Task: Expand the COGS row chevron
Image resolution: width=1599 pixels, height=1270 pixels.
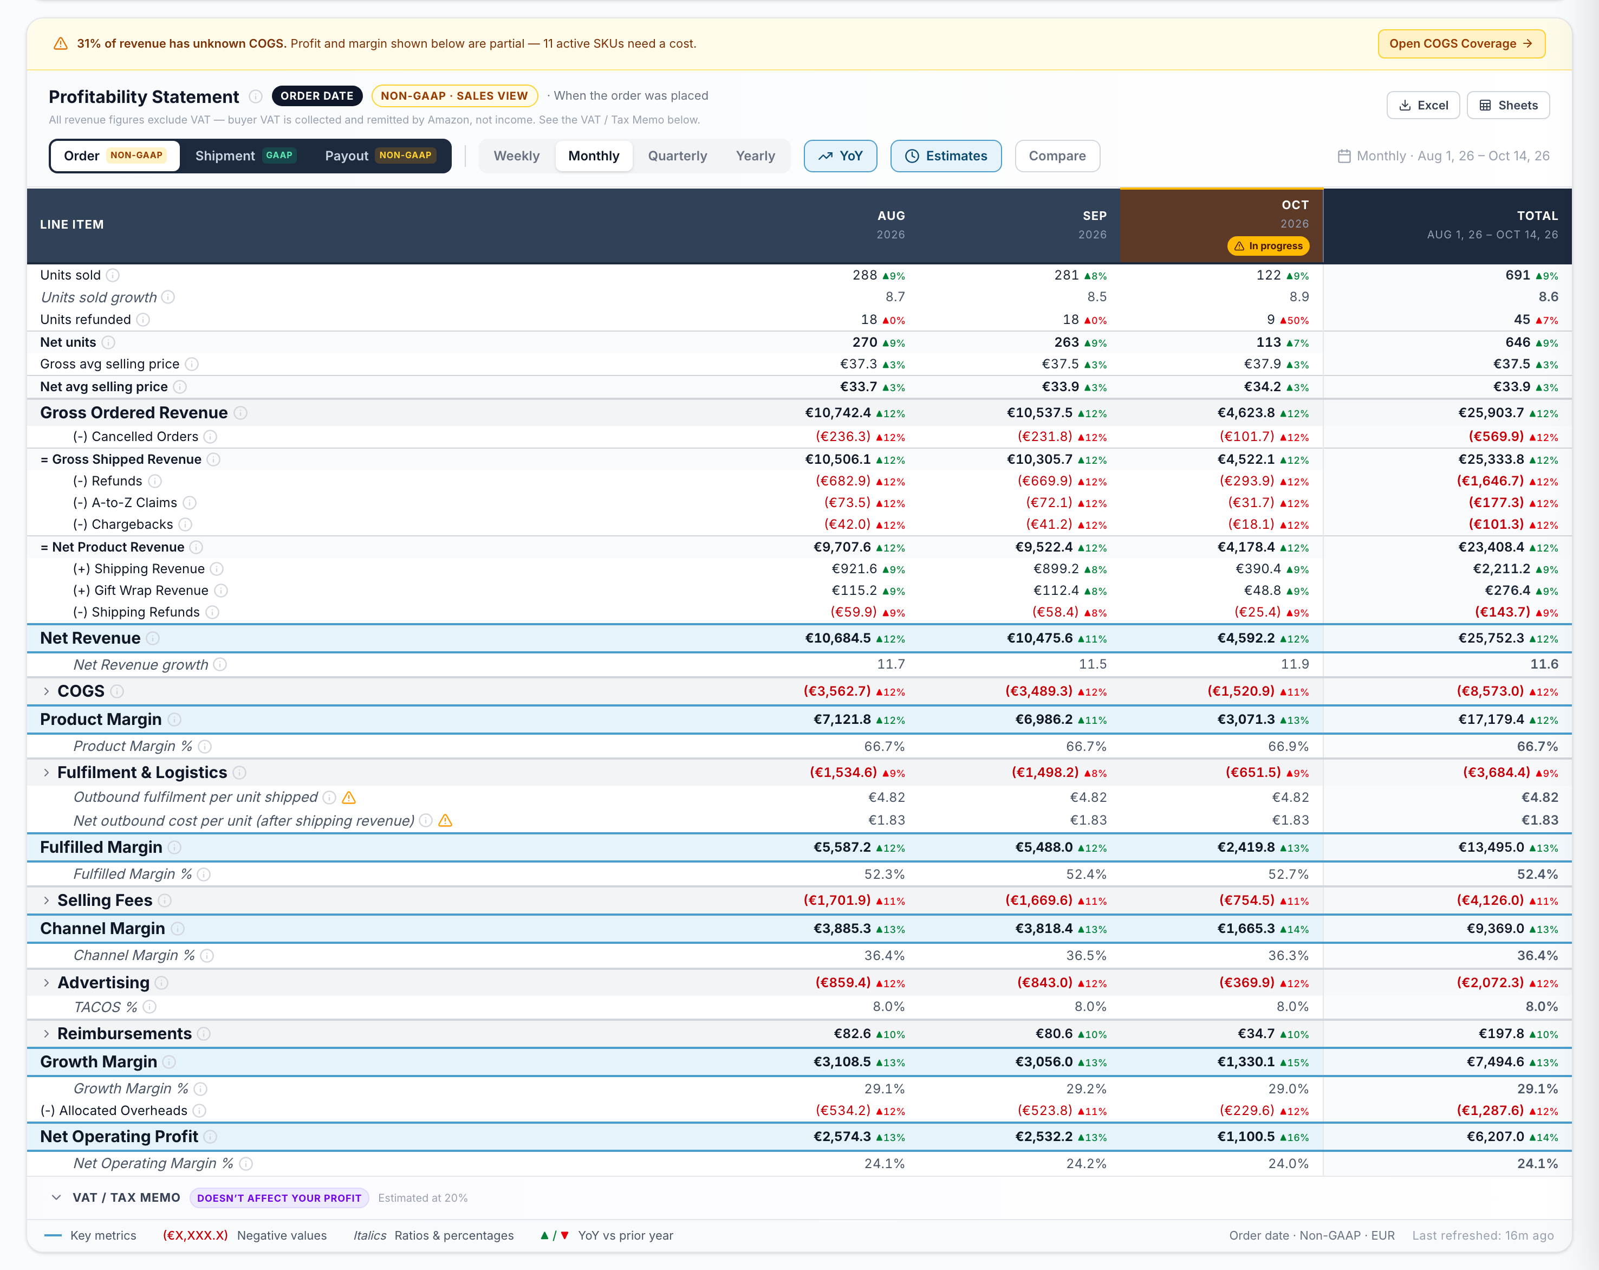Action: point(46,691)
